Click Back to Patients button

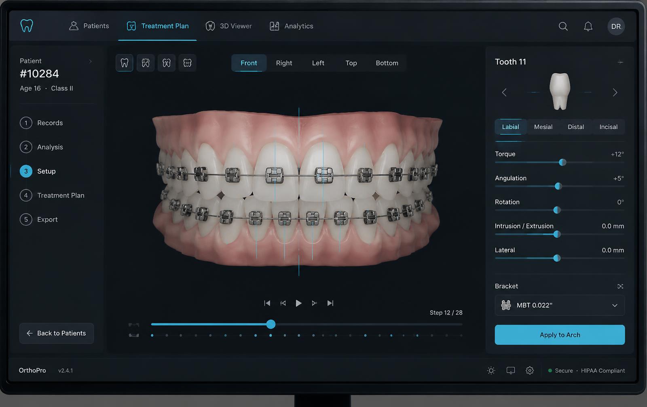click(x=57, y=333)
